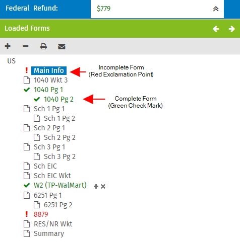Delete W2 (TP-WalMart) using the X icon
Screen dimensions: 240x242
tap(103, 186)
